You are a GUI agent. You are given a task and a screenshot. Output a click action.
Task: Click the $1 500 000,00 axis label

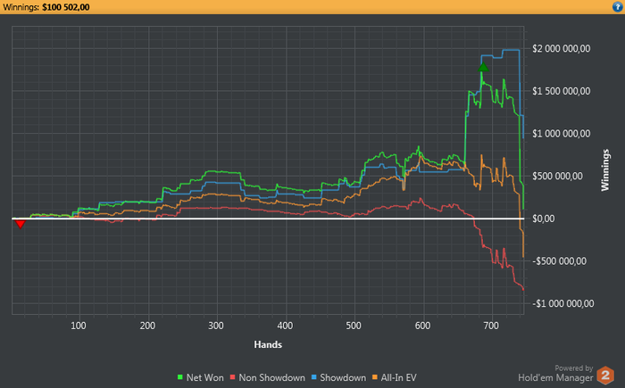coord(562,91)
